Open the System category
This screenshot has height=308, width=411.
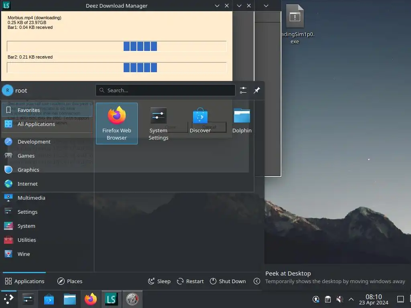coord(47,226)
